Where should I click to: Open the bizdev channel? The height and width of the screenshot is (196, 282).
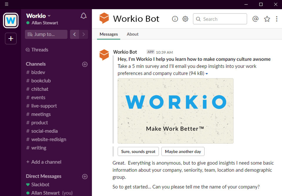[36, 72]
